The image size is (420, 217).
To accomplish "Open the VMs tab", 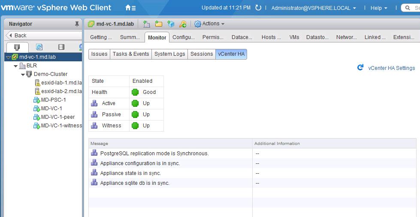I will (x=294, y=37).
